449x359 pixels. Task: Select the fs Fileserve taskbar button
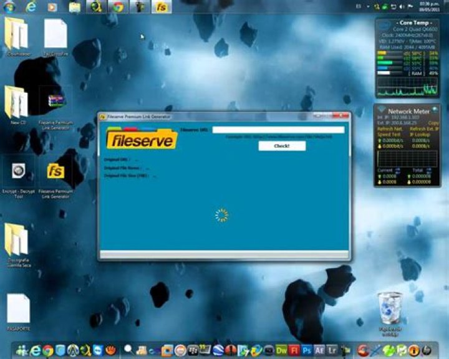162,7
